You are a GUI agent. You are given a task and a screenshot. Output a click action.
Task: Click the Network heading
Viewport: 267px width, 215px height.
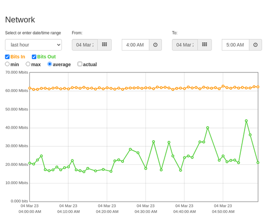pos(20,20)
